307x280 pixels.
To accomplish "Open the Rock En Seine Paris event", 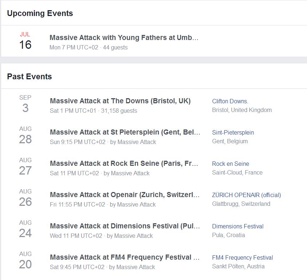I will (124, 163).
